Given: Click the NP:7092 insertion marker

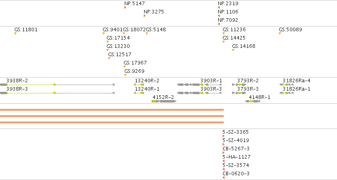Looking at the screenshot, I should point(219,24).
